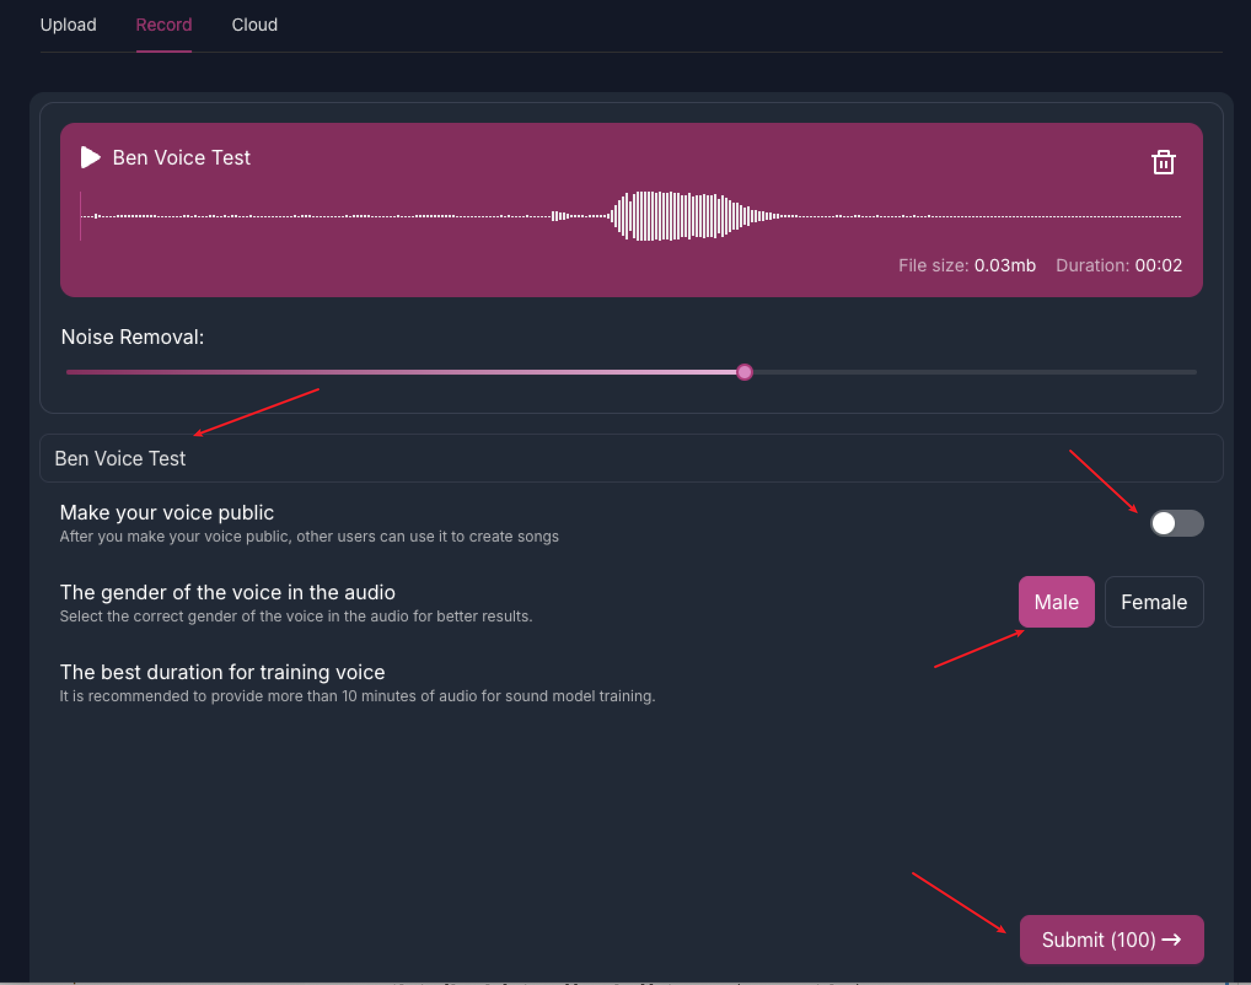Delete the recording with trash icon

coord(1163,163)
